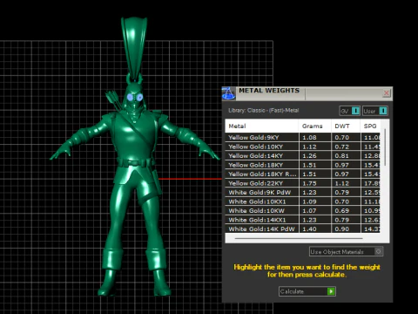The width and height of the screenshot is (418, 314).
Task: Click DWT value 0.79 for White Gold:14KX1
Action: [x=342, y=220]
